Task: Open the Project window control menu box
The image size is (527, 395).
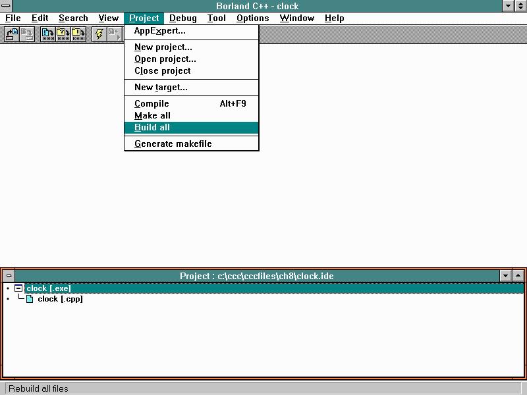Action: click(9, 276)
